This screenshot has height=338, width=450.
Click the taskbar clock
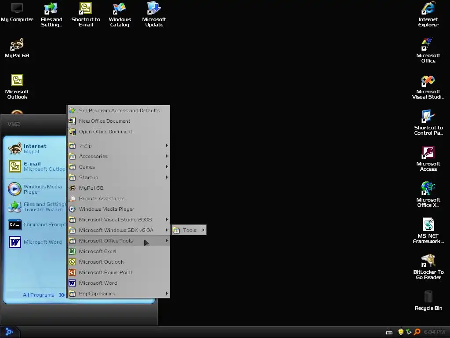tap(434, 332)
